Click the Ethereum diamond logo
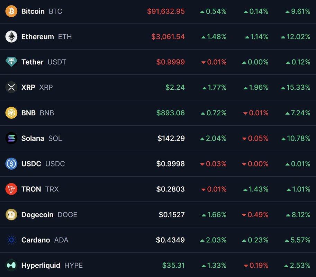 11,37
